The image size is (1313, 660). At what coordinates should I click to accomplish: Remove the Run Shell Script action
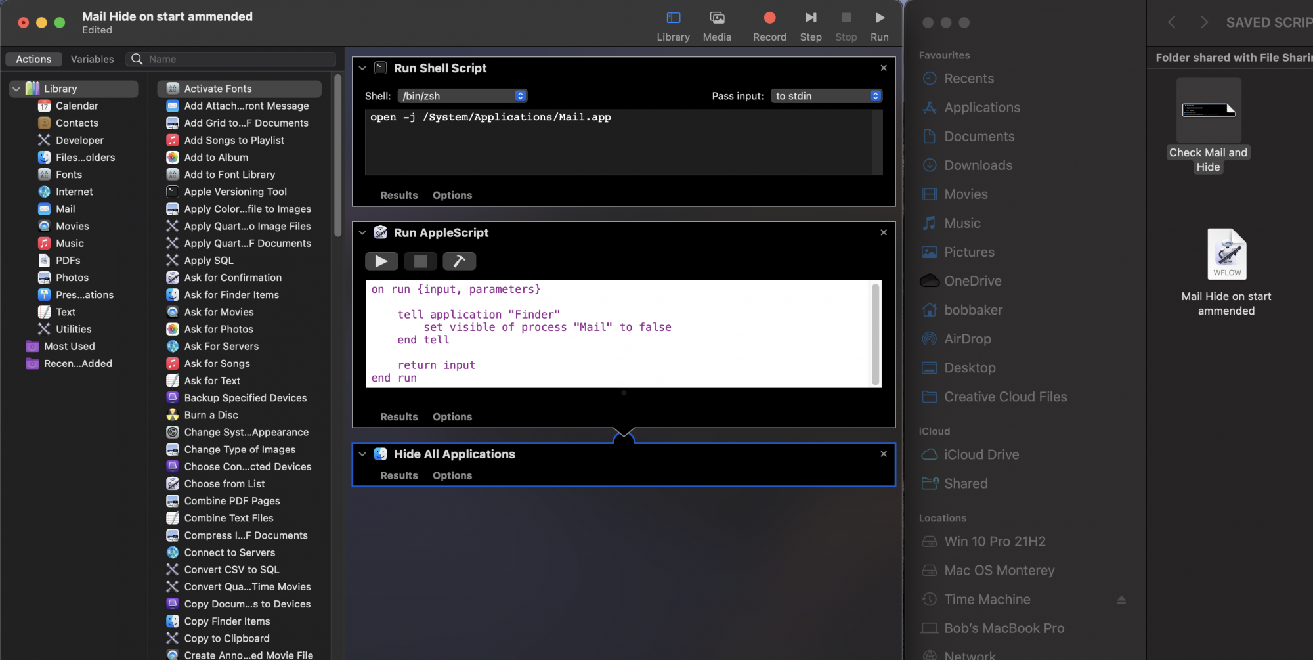(x=884, y=68)
